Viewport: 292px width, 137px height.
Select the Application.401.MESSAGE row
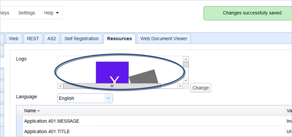[154, 121]
